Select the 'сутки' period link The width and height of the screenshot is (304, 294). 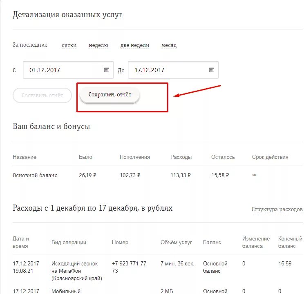69,45
